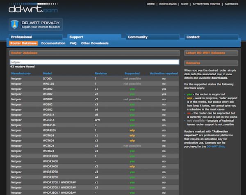Open the WNDR3700 v3 row

(x=94, y=172)
